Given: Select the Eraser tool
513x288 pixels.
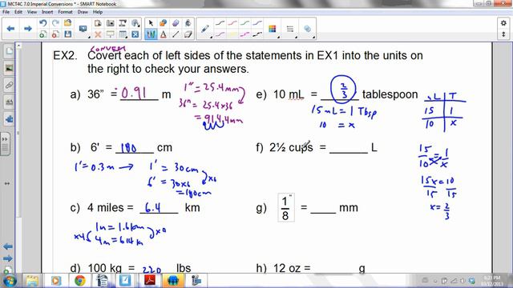Looking at the screenshot, I should [176, 23].
